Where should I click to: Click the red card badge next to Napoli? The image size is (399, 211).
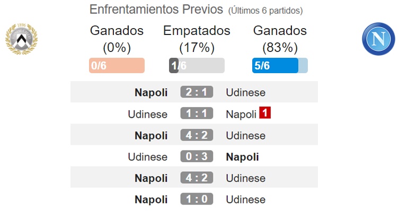coord(265,112)
